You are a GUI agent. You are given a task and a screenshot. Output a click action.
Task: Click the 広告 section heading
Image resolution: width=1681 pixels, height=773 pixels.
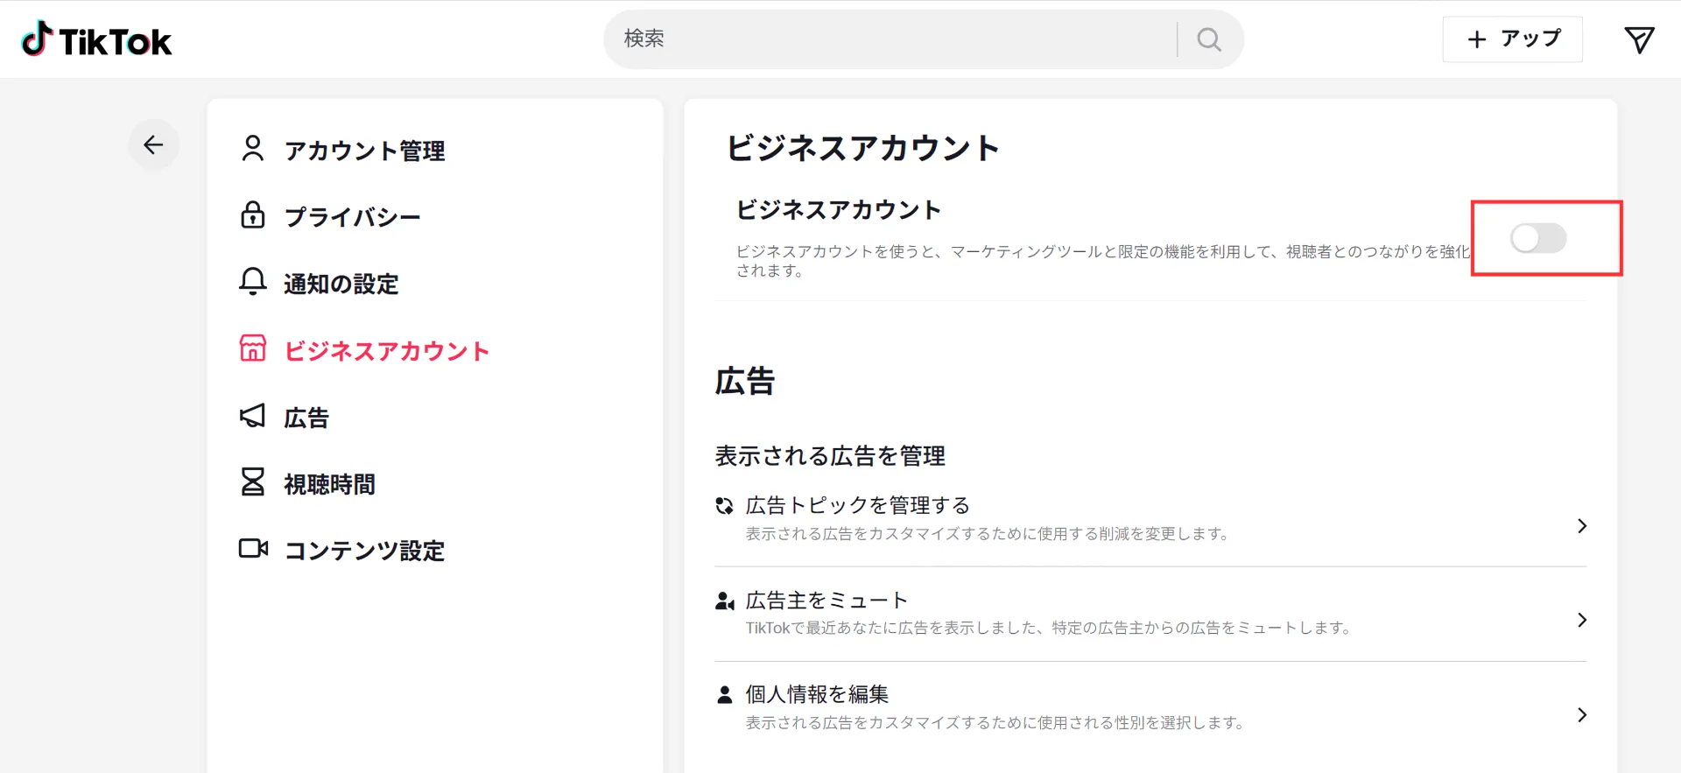745,382
